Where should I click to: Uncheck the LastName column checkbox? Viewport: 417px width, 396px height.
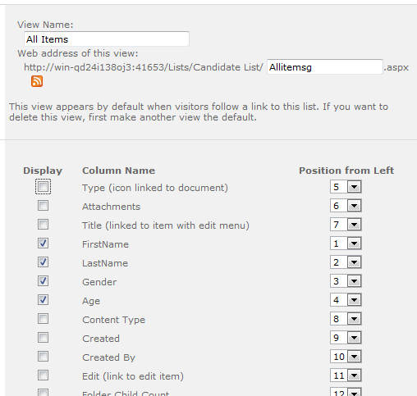(43, 262)
